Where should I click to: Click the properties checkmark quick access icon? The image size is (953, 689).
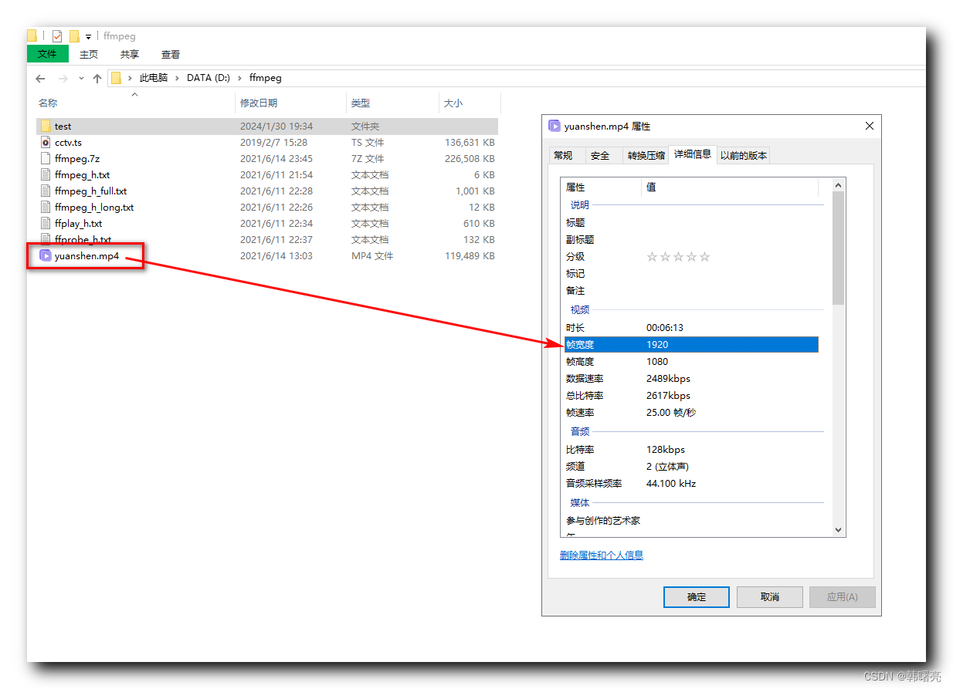point(57,36)
